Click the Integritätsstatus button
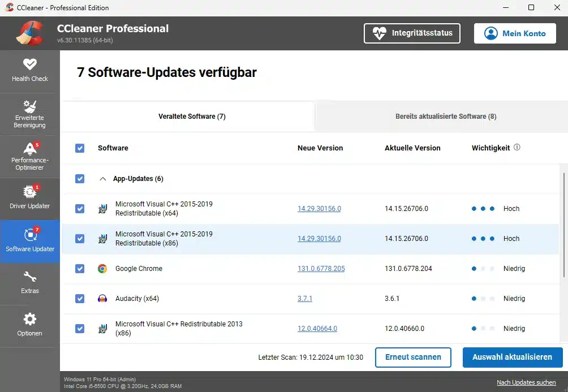568x392 pixels. [x=412, y=33]
